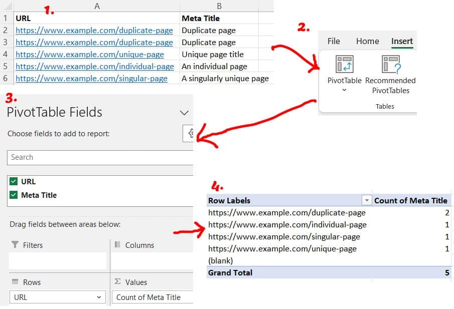Open the PivotTable button dropdown arrow

pyautogui.click(x=344, y=90)
